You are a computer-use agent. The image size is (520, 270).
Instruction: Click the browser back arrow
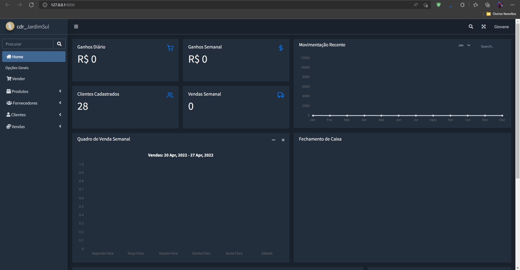coord(8,5)
